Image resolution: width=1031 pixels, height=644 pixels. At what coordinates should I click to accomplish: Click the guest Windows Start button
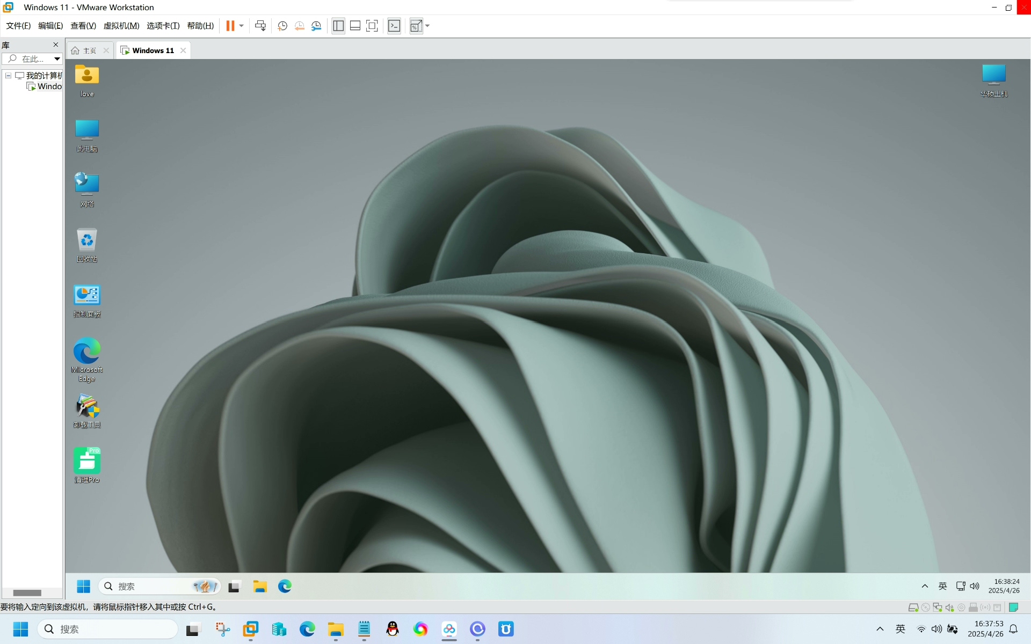(x=83, y=587)
